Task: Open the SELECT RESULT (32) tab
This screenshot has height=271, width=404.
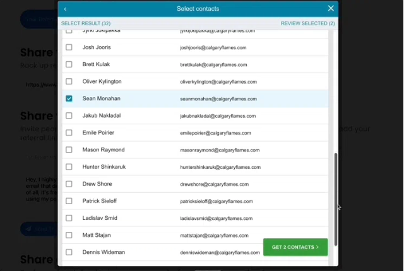Action: [x=86, y=23]
